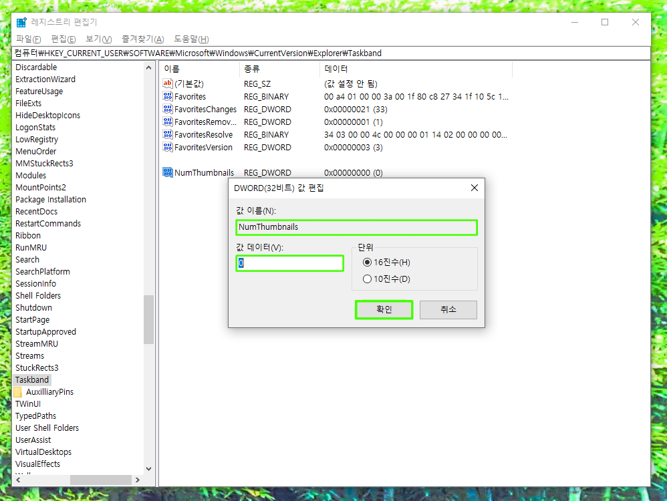The width and height of the screenshot is (667, 501).
Task: Select the RestartCommands key
Action: [x=48, y=223]
